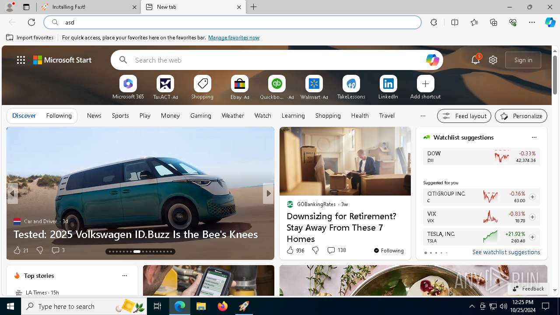The height and width of the screenshot is (315, 560).
Task: Open comments on Downsizing for Retirement article
Action: 336,250
